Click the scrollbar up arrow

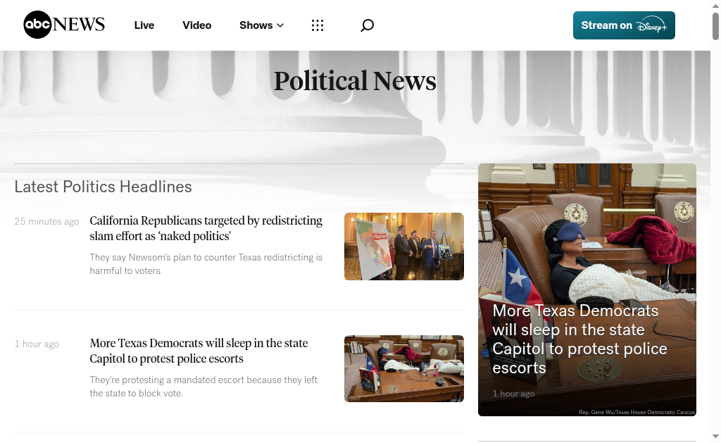click(715, 5)
